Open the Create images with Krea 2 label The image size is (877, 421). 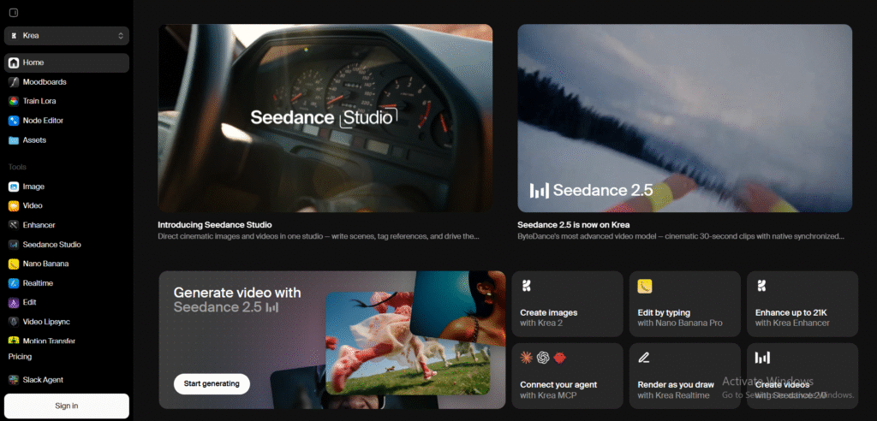549,317
